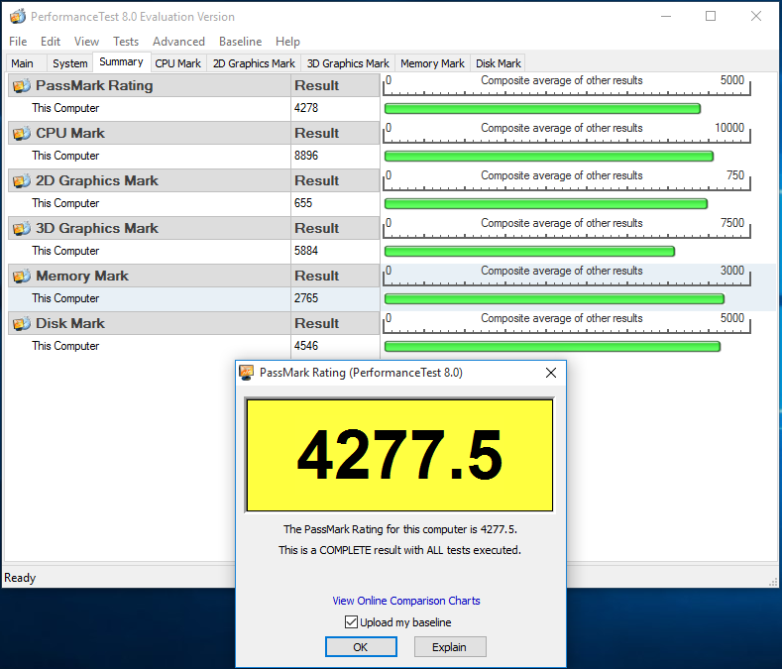Click This Computer under Disk Mark
The height and width of the screenshot is (669, 782).
pyautogui.click(x=65, y=346)
